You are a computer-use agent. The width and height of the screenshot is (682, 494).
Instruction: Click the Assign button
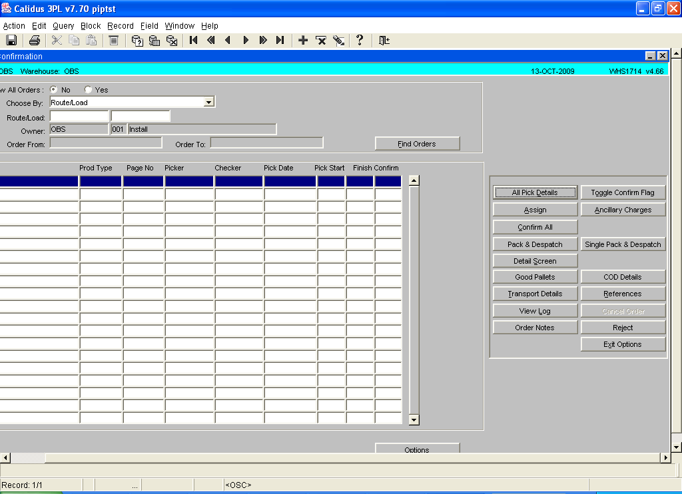click(x=535, y=210)
